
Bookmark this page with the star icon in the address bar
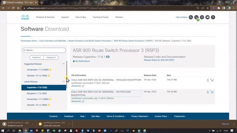pyautogui.click(x=208, y=8)
